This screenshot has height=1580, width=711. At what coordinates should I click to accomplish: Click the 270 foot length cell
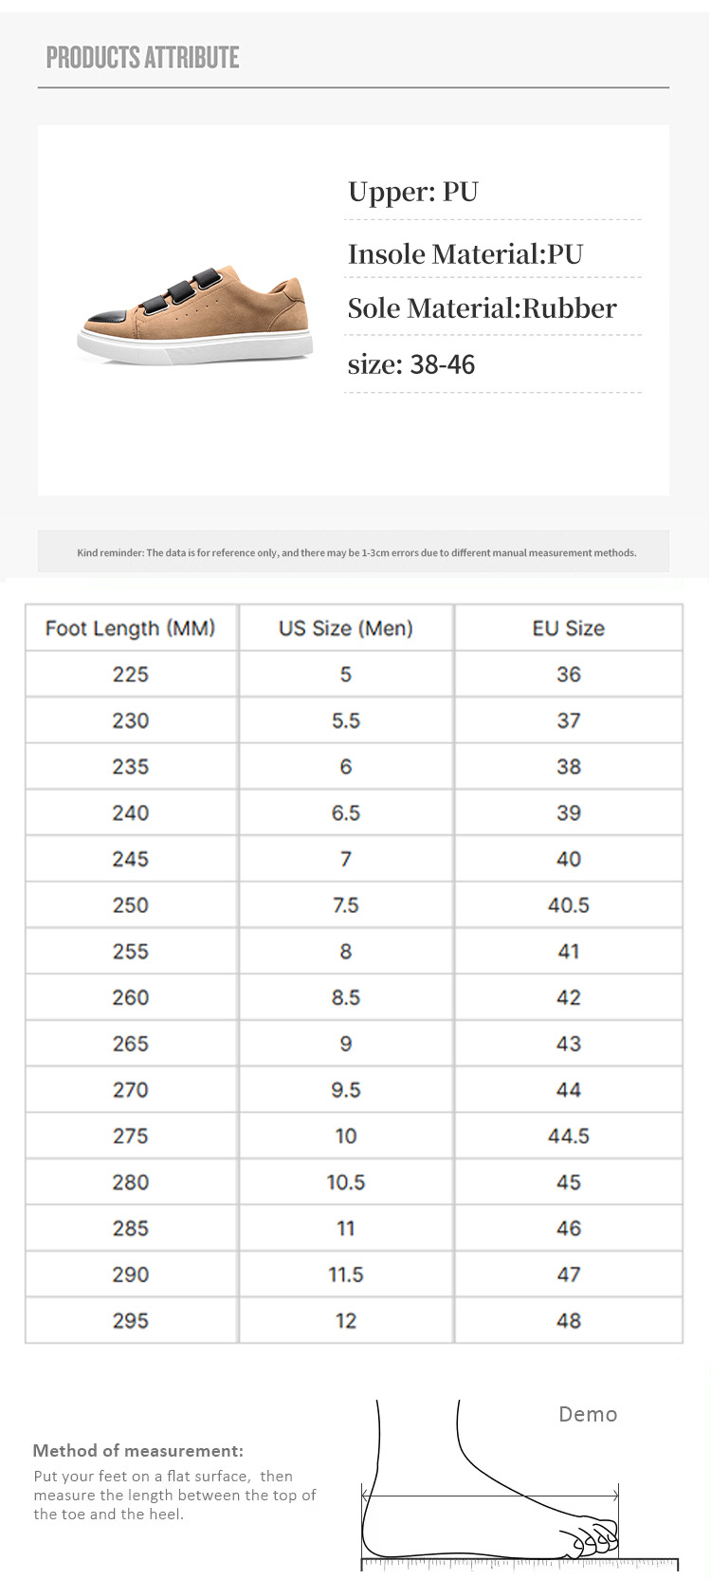[131, 1090]
